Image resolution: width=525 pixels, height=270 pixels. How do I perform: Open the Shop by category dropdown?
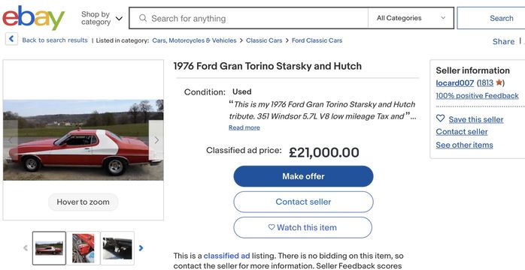[x=102, y=18]
